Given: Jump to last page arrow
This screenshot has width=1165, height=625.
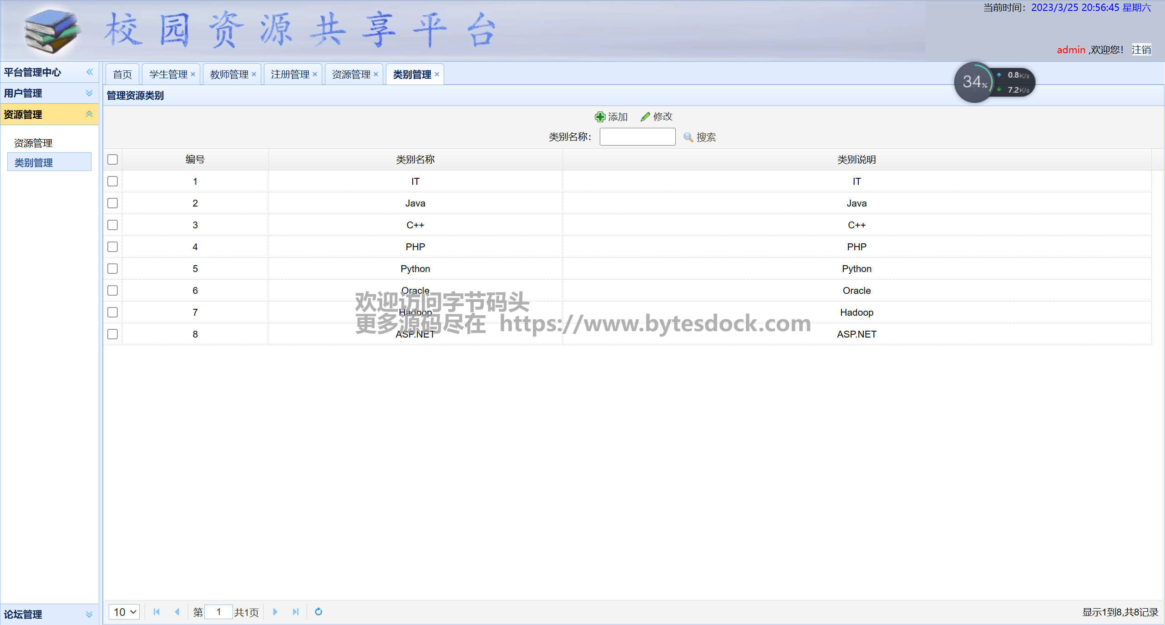Looking at the screenshot, I should 296,612.
